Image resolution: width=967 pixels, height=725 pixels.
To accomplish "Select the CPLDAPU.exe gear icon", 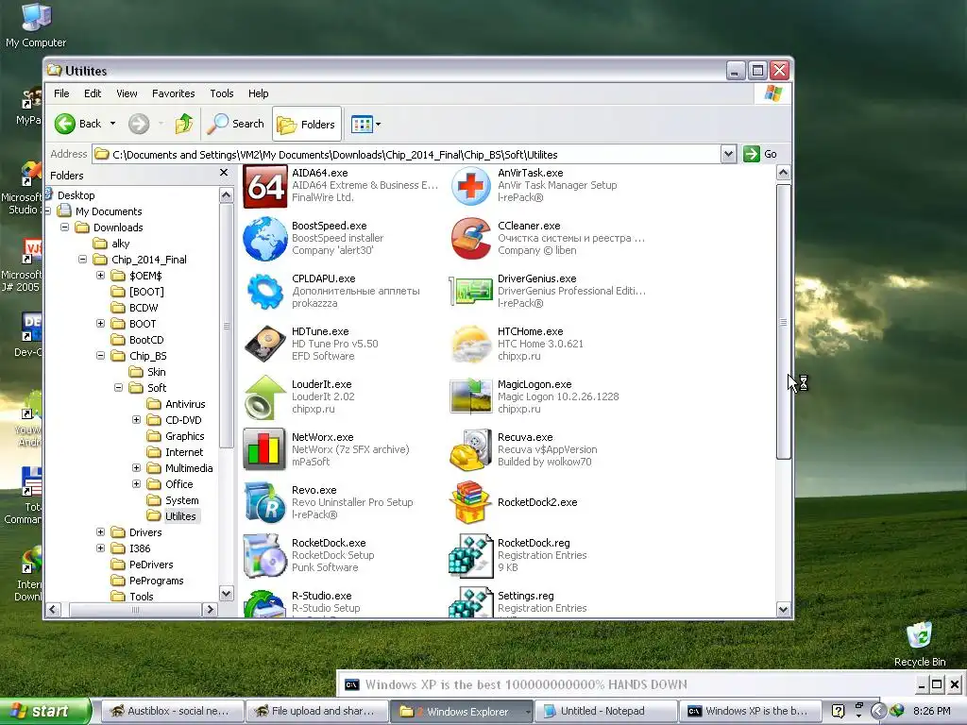I will pyautogui.click(x=265, y=291).
